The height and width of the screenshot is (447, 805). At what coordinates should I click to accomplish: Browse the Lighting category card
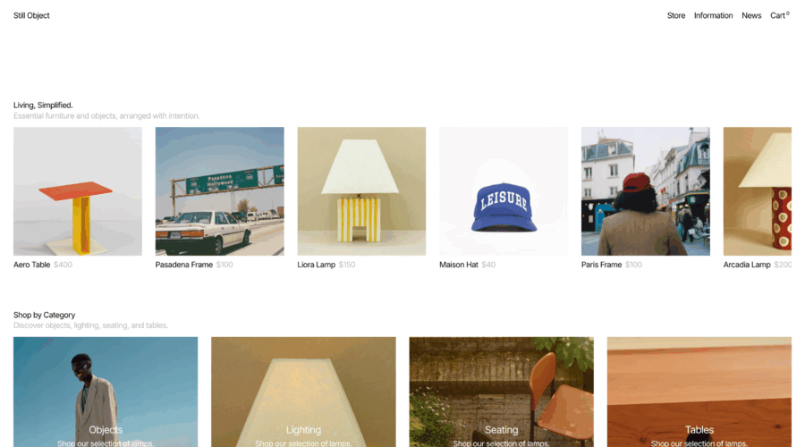tap(303, 392)
